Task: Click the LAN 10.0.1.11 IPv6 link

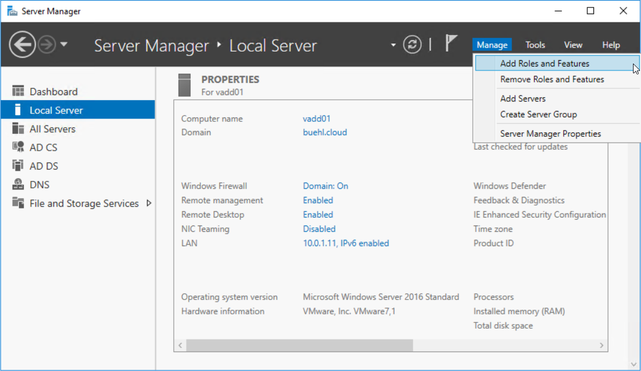Action: 346,243
